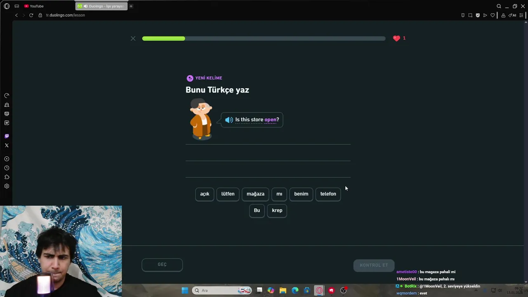Open a new tab with the plus button

[131, 6]
